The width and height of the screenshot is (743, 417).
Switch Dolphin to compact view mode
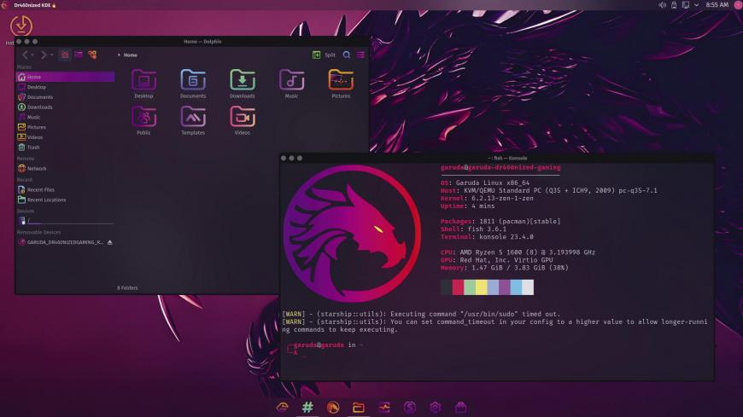tap(79, 55)
